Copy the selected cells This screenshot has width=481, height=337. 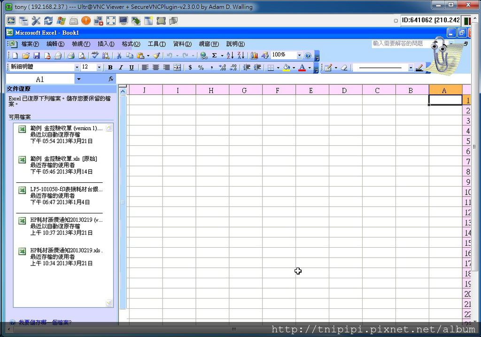click(130, 55)
